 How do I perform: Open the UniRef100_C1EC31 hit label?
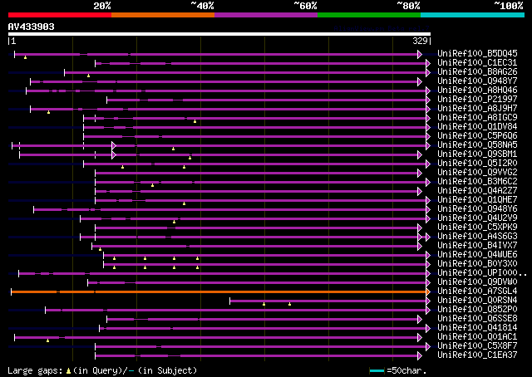point(477,63)
